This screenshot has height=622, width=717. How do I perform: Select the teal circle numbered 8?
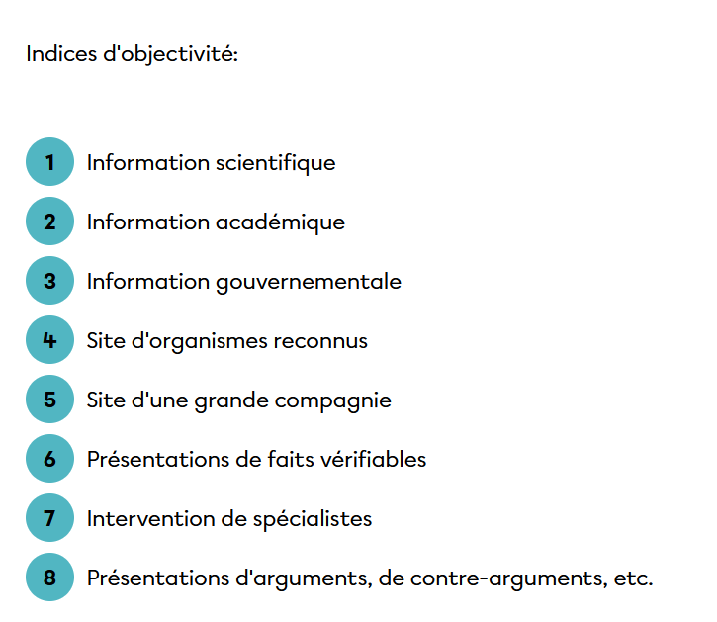click(x=49, y=578)
